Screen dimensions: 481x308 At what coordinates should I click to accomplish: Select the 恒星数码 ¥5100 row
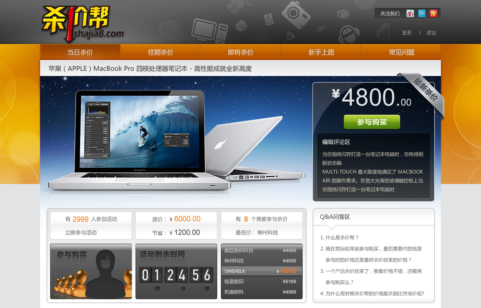click(262, 282)
